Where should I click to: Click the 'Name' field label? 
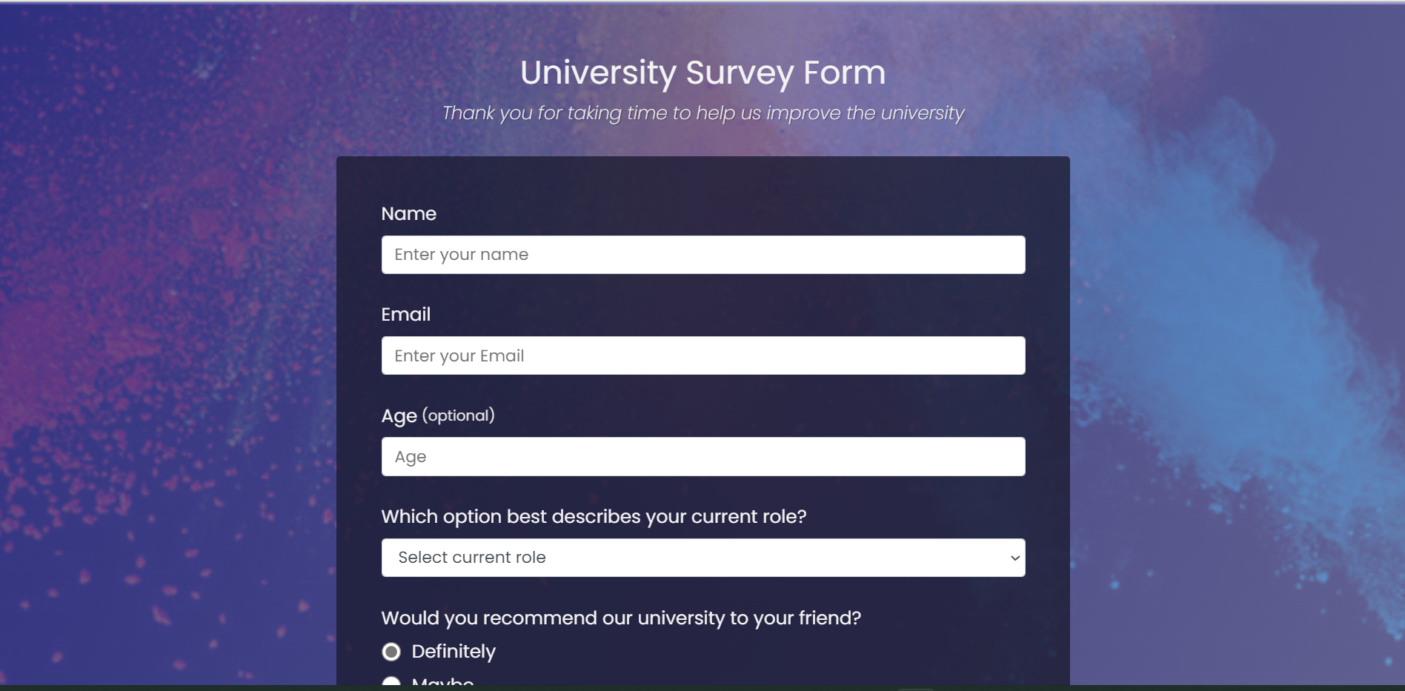pyautogui.click(x=409, y=214)
